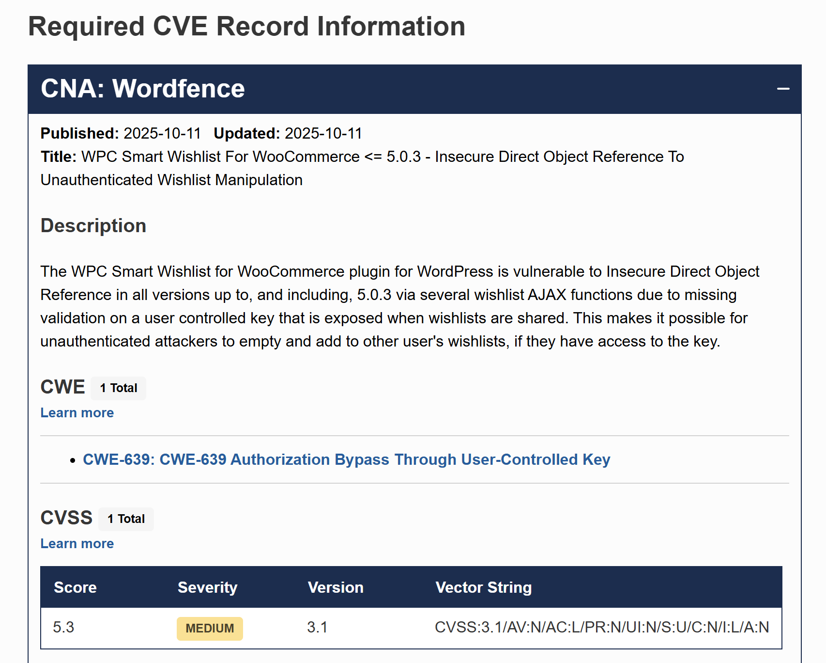This screenshot has height=663, width=826.
Task: Click the 3.1 version cell
Action: point(317,627)
